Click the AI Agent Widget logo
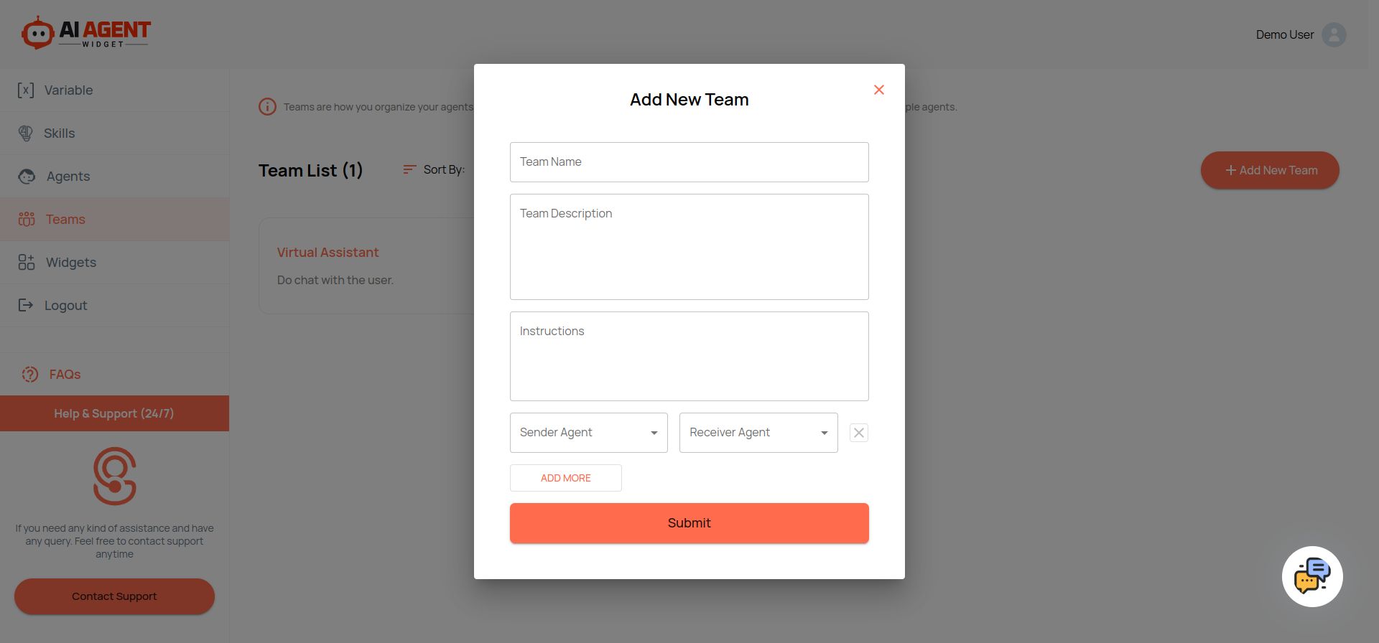Screen dimensions: 1379x643 pyautogui.click(x=86, y=33)
